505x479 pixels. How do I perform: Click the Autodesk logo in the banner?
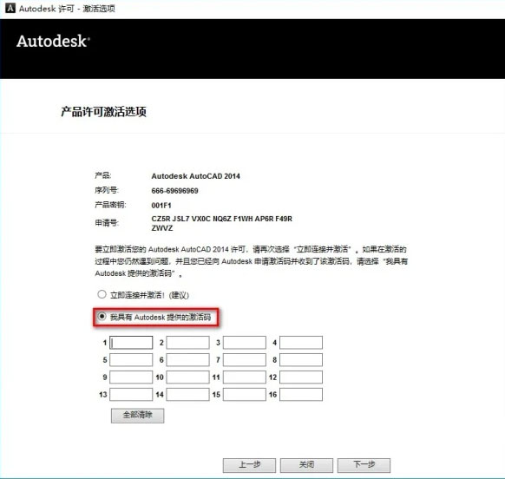pyautogui.click(x=53, y=42)
